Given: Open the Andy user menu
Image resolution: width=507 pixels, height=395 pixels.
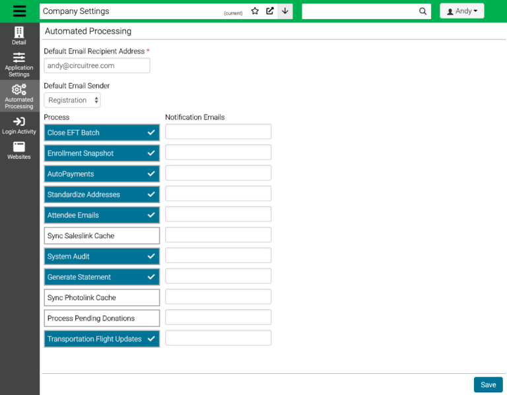Looking at the screenshot, I should pos(462,11).
